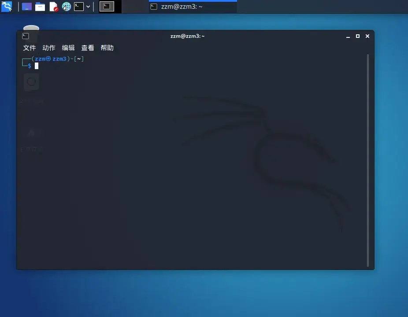Launch the text editor from the taskbar
Screen dimensions: 408x317
[x=53, y=6]
